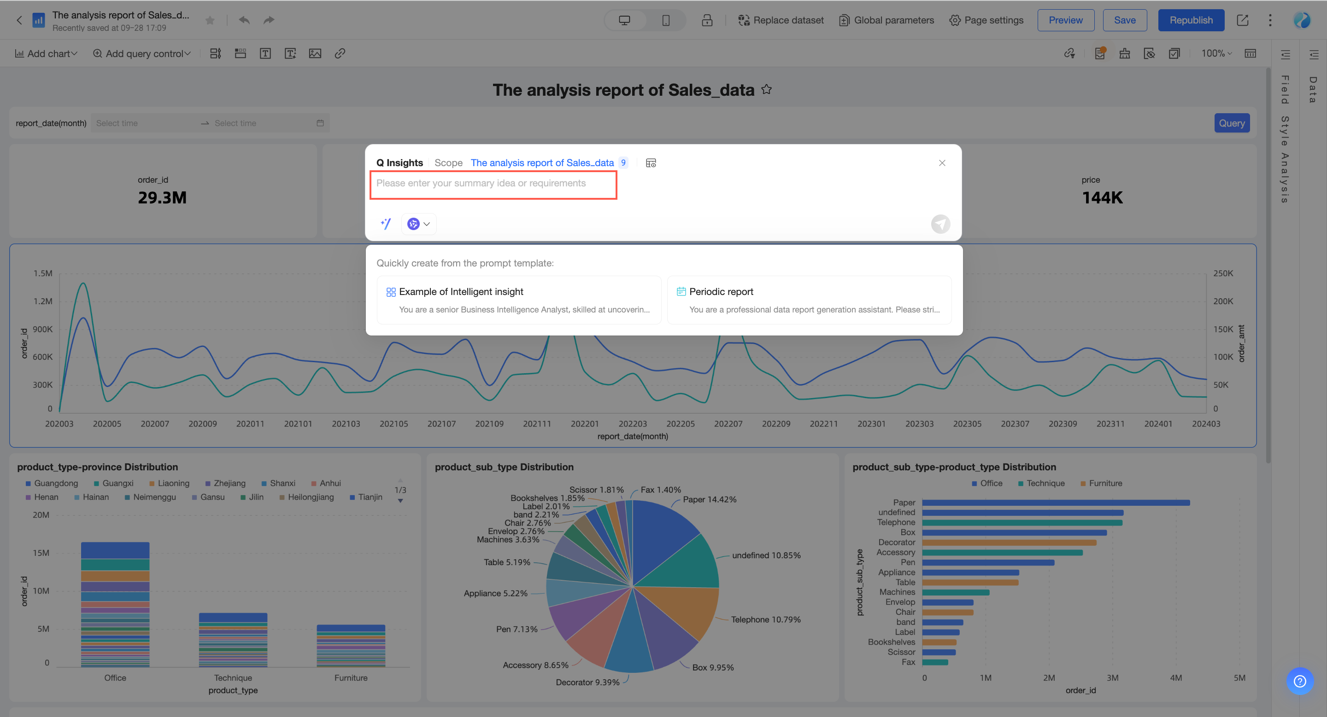Image resolution: width=1327 pixels, height=717 pixels.
Task: Click the magic wand prompt icon
Action: click(x=385, y=224)
